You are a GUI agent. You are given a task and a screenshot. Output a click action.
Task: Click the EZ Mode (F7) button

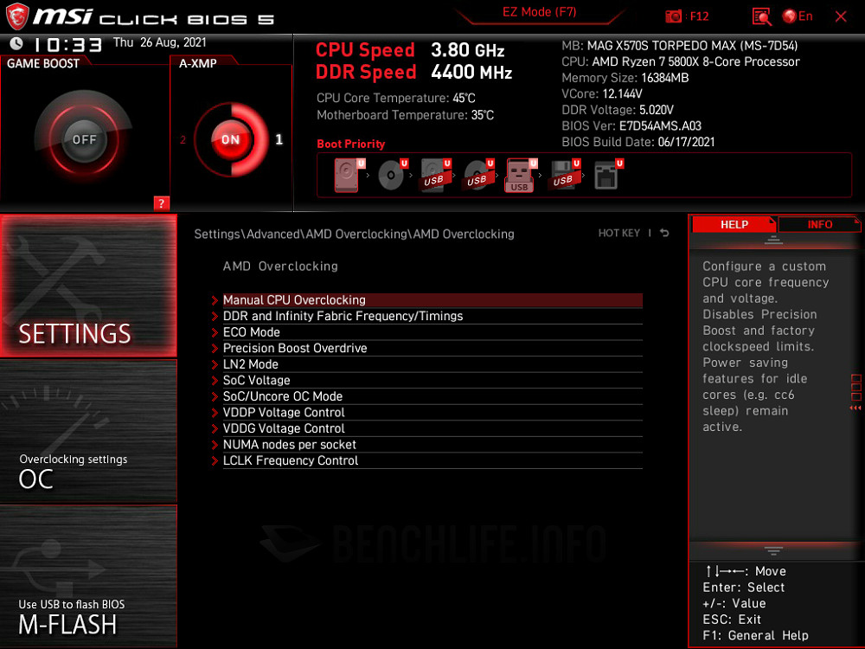540,12
